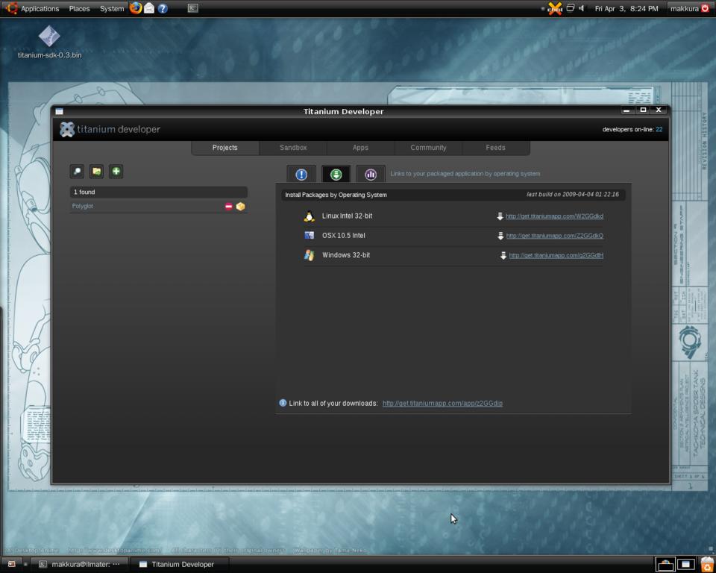Switch to the Apps tab

[360, 148]
